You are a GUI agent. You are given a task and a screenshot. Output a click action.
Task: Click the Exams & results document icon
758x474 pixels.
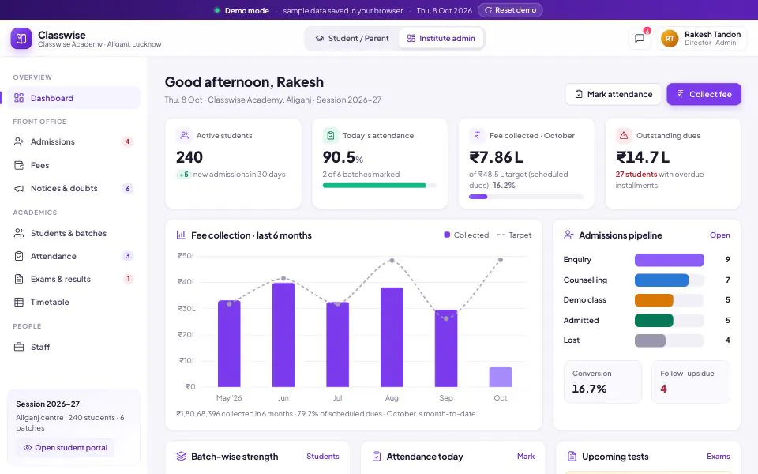pos(19,279)
